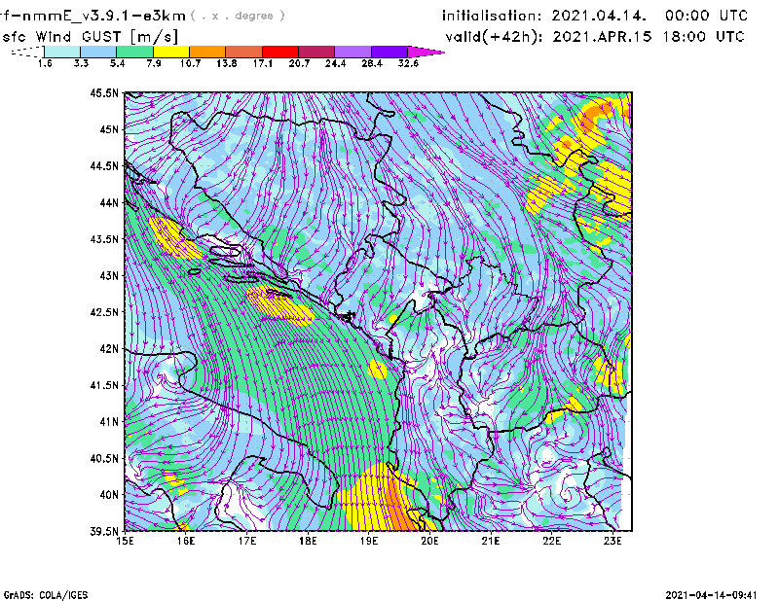Click the 19E longitude label
This screenshot has height=601, width=779.
point(369,541)
